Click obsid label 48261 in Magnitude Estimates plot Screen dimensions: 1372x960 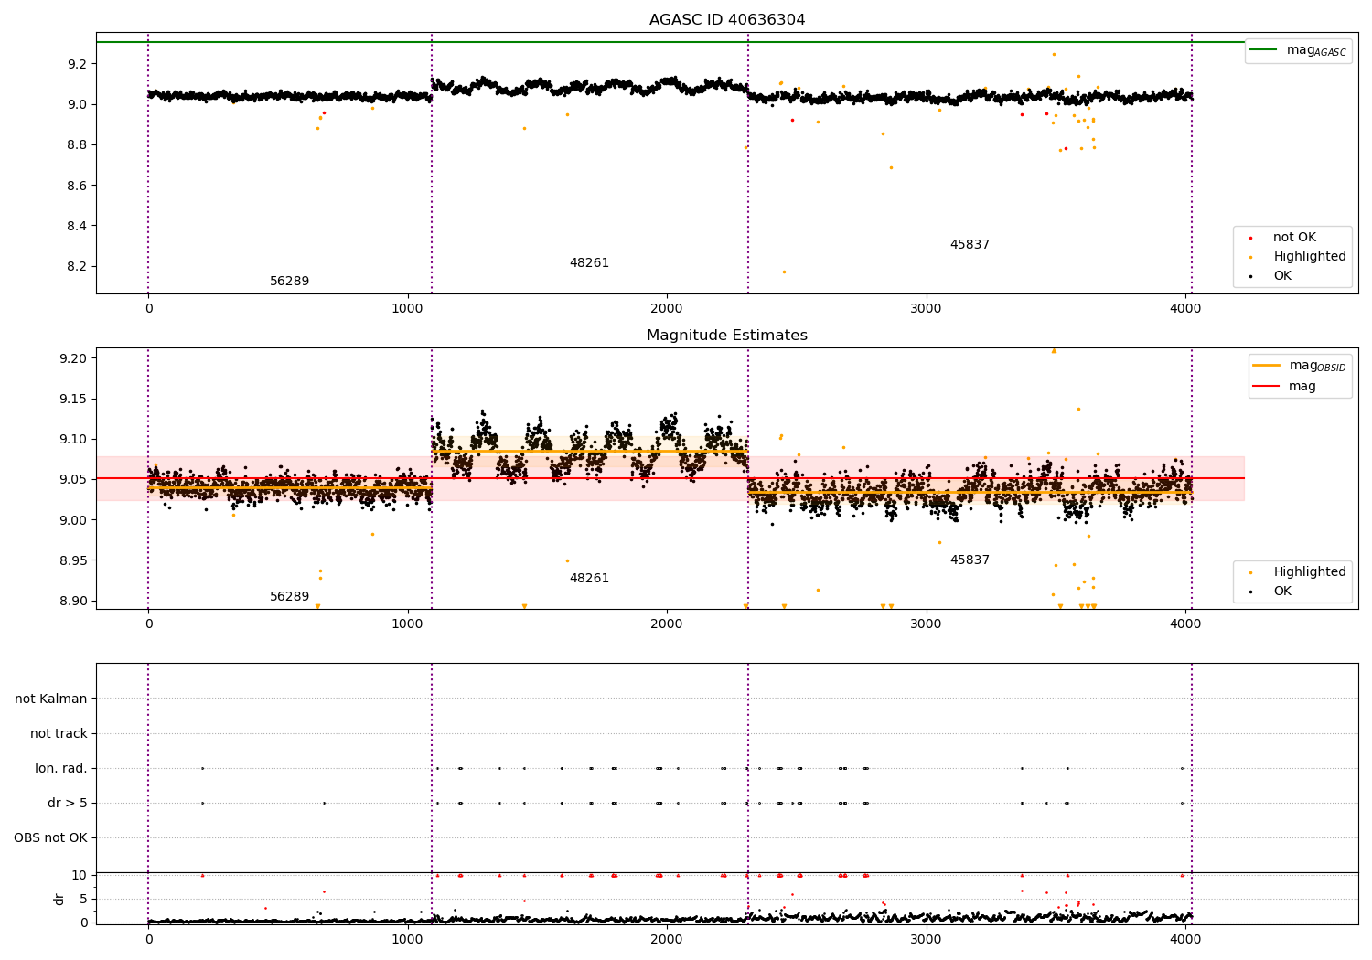coord(589,579)
